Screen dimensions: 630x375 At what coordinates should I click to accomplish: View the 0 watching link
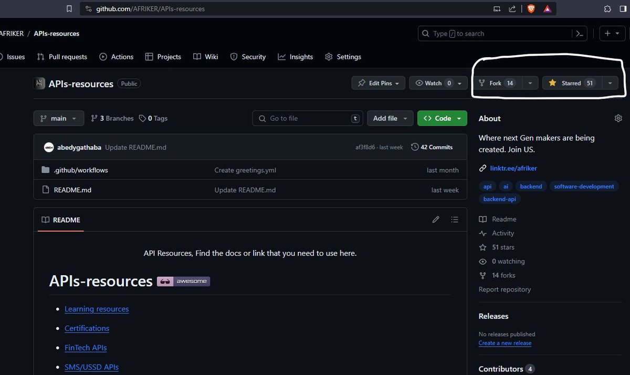click(502, 262)
